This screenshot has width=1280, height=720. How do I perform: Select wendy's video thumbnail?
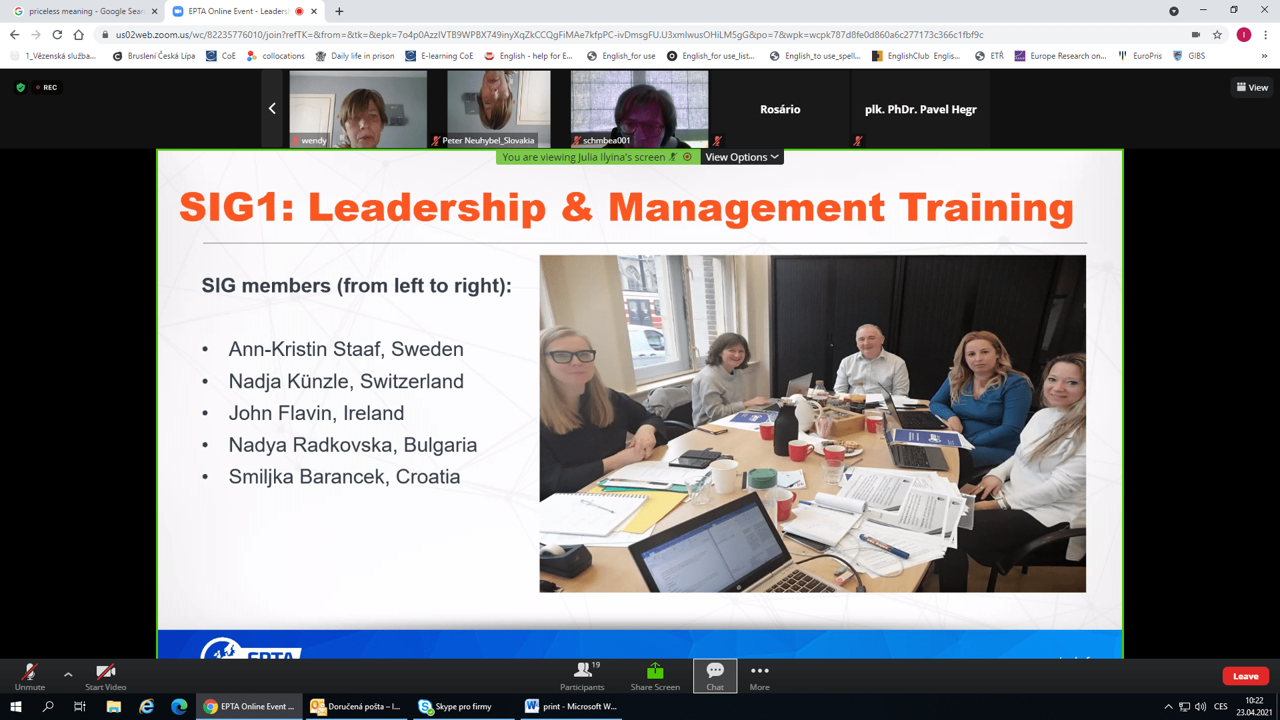tap(358, 109)
